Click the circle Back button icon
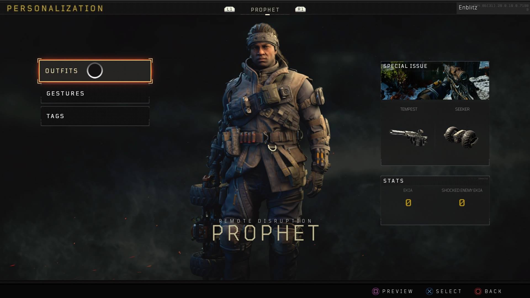The image size is (530, 298). pos(478,291)
